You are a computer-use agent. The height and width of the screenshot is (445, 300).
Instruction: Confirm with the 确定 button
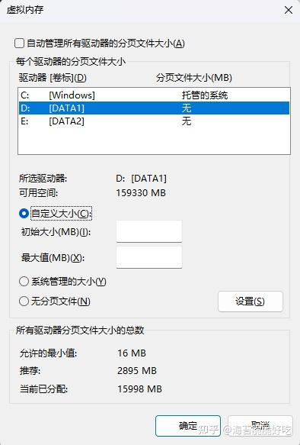[x=188, y=426]
